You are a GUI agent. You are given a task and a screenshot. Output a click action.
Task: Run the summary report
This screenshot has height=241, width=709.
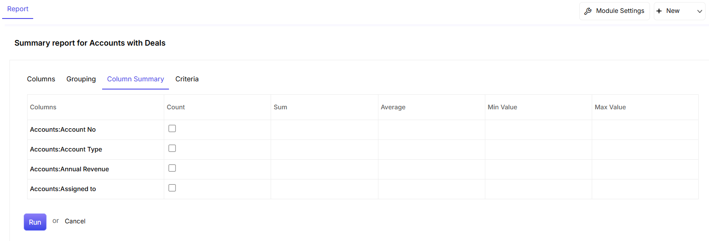pos(35,222)
